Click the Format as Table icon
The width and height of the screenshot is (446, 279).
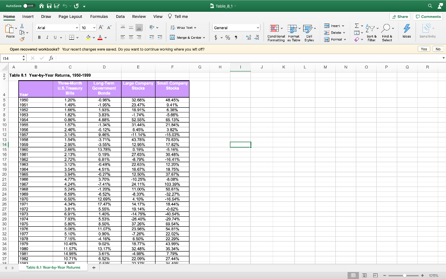click(292, 29)
